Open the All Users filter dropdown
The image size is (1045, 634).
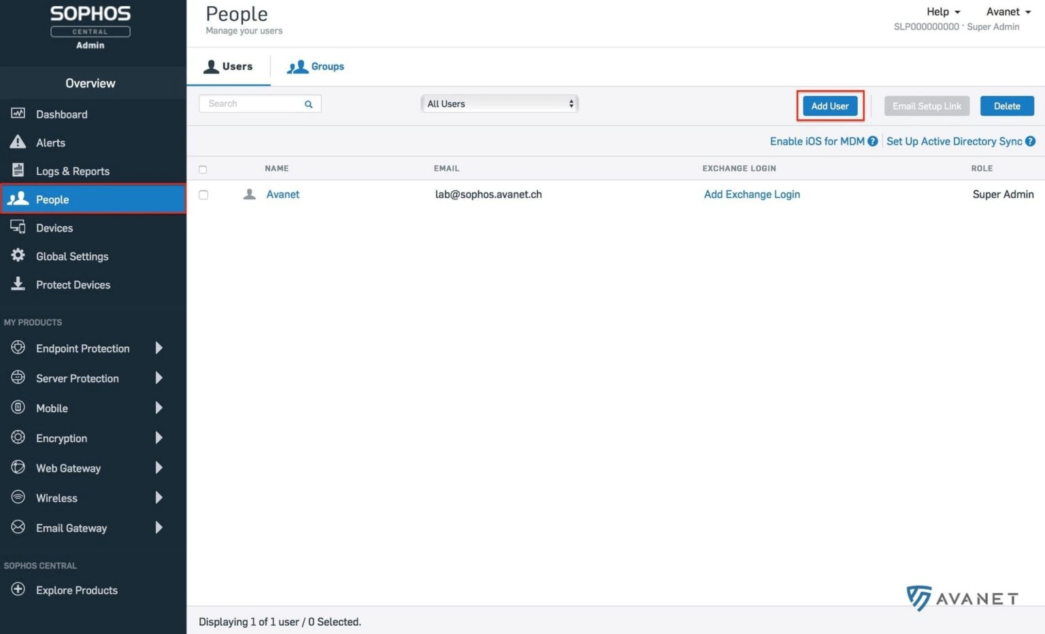499,104
